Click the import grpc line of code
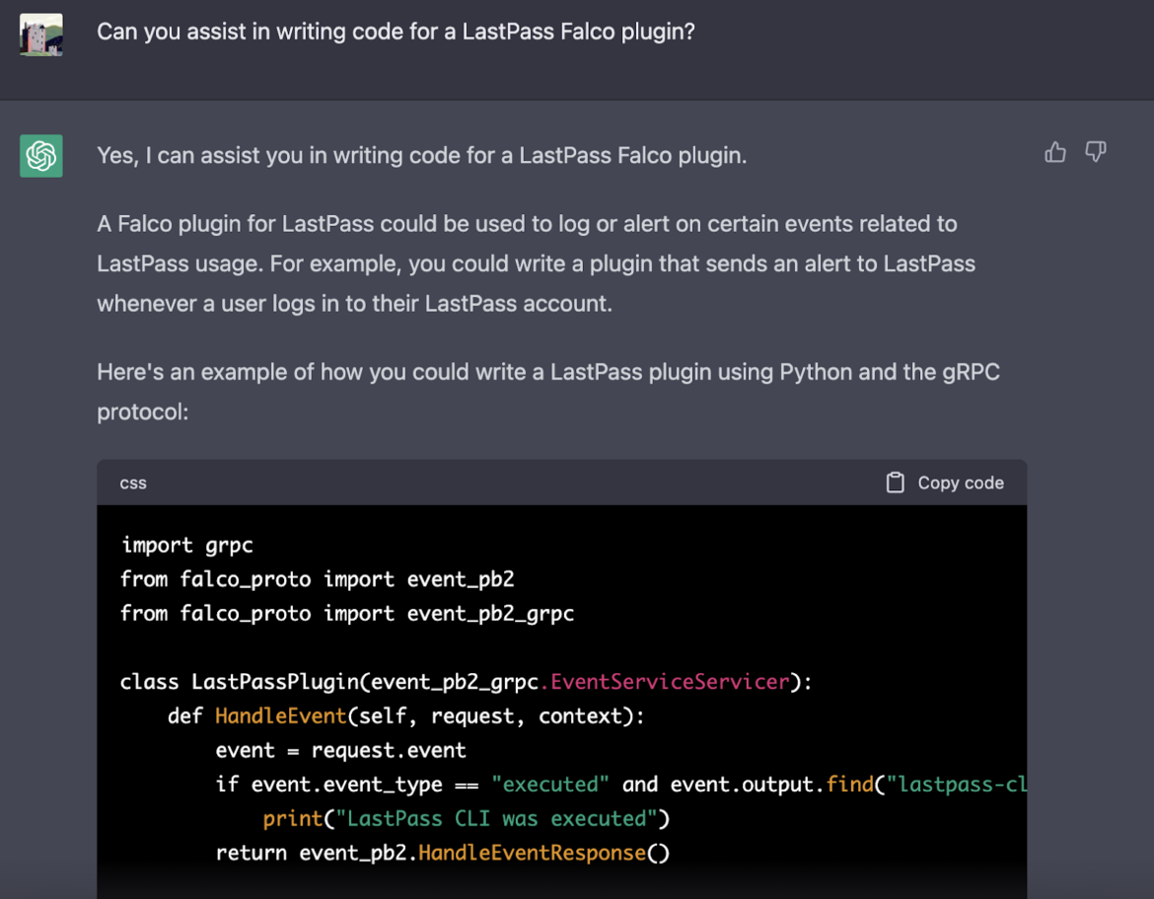The image size is (1154, 899). tap(186, 545)
